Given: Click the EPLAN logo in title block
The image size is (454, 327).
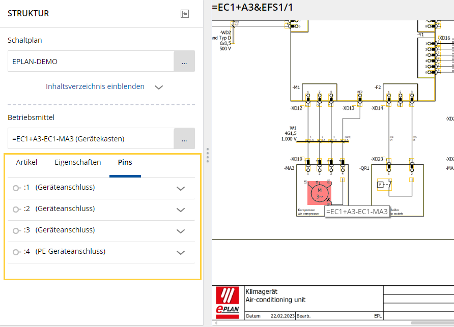Looking at the screenshot, I should (228, 303).
